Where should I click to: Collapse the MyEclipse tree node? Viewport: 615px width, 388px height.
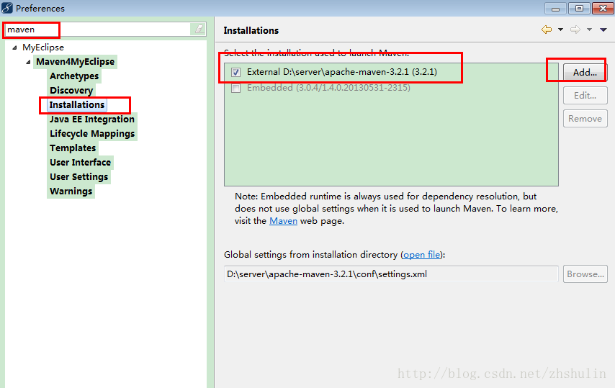click(x=14, y=48)
